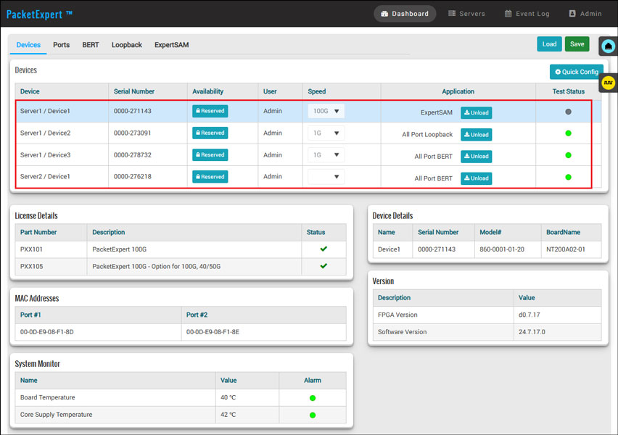This screenshot has width=618, height=435.
Task: Click the yellow waveform icon on right edge
Action: tap(608, 83)
